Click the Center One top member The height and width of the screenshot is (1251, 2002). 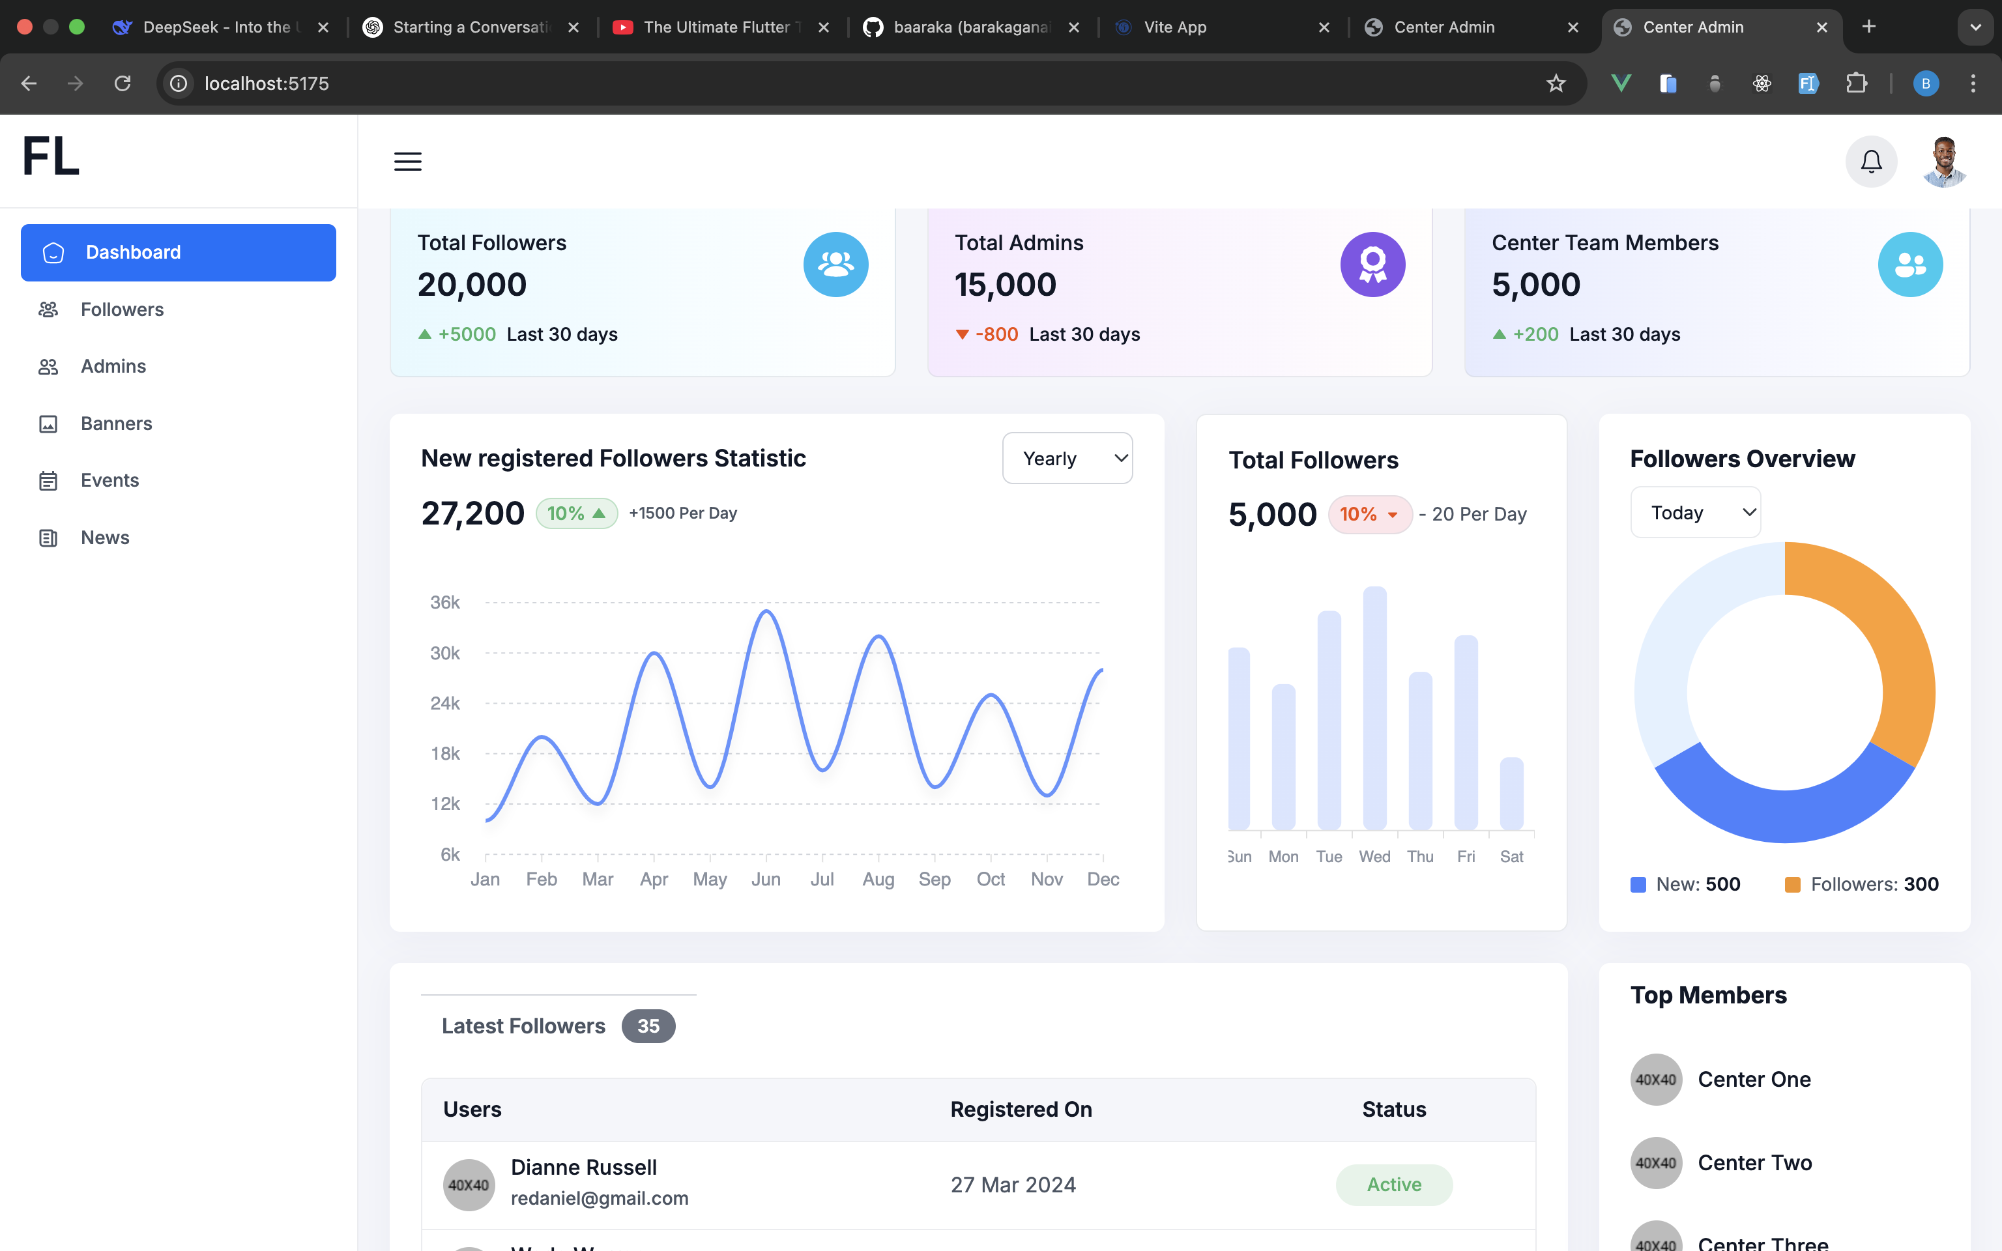1754,1080
